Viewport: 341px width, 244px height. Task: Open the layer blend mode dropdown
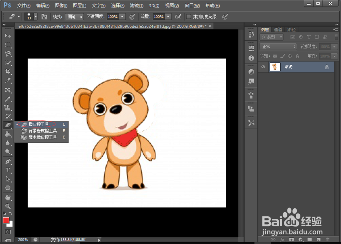(278, 46)
